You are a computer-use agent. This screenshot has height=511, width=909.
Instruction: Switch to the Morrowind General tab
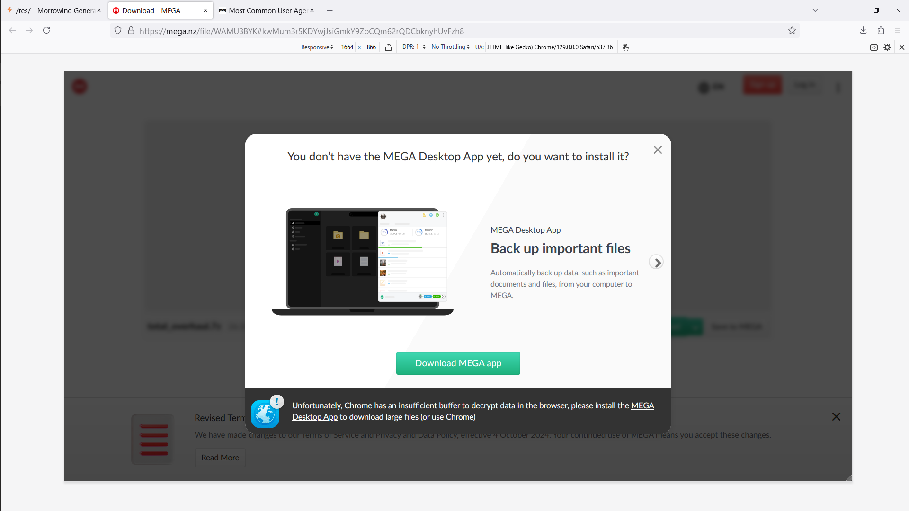(x=53, y=10)
